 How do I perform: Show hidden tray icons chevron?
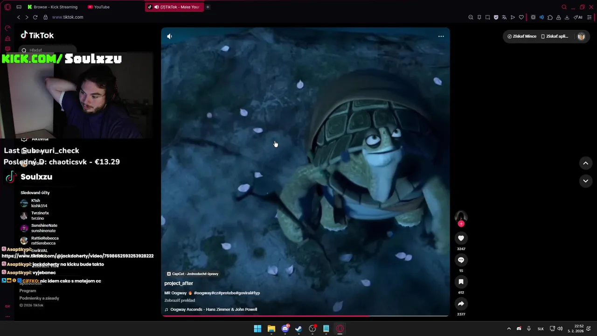pyautogui.click(x=509, y=329)
